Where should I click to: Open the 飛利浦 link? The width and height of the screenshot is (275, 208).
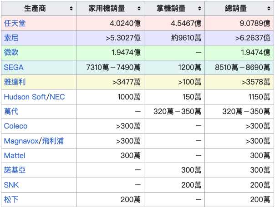point(53,141)
